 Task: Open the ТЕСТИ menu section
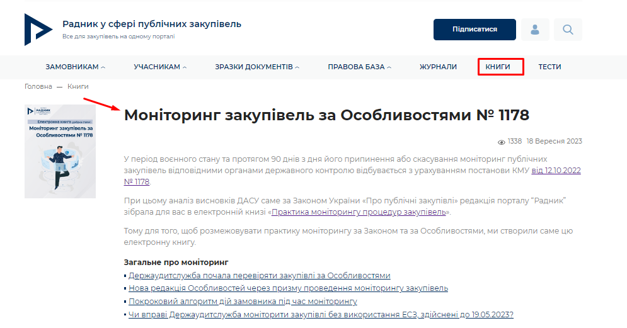549,67
